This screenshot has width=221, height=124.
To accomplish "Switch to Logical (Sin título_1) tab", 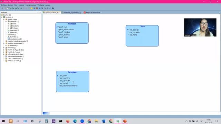I will click(x=51, y=13).
